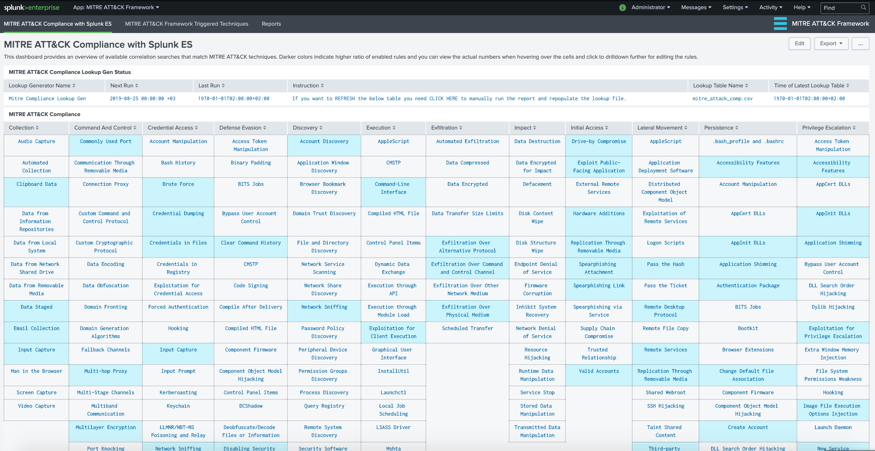Expand the Activity menu
The height and width of the screenshot is (451, 875).
coord(771,7)
